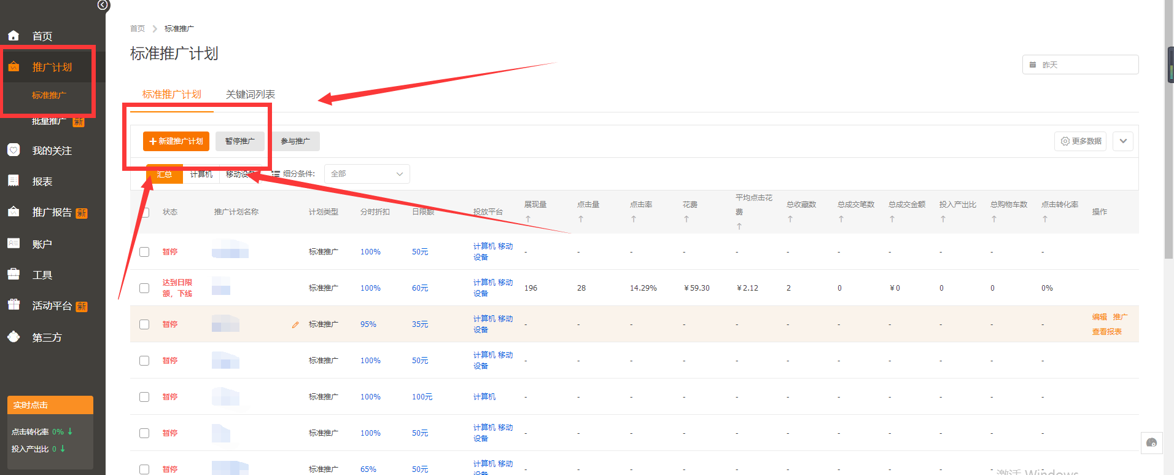This screenshot has width=1174, height=475.
Task: Expand the chevron next to 更多数据
Action: click(1123, 141)
